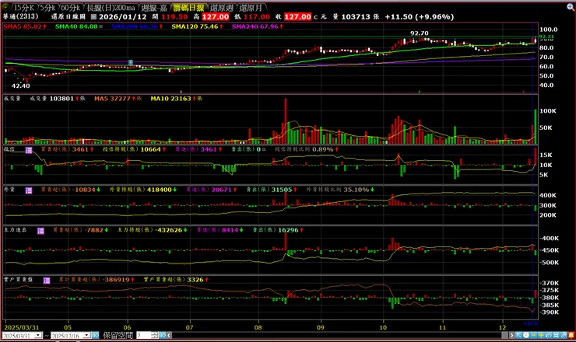Image resolution: width=576 pixels, height=342 pixels.
Task: Open the 實戶買賣盤 panel settings list icon
Action: [x=47, y=281]
